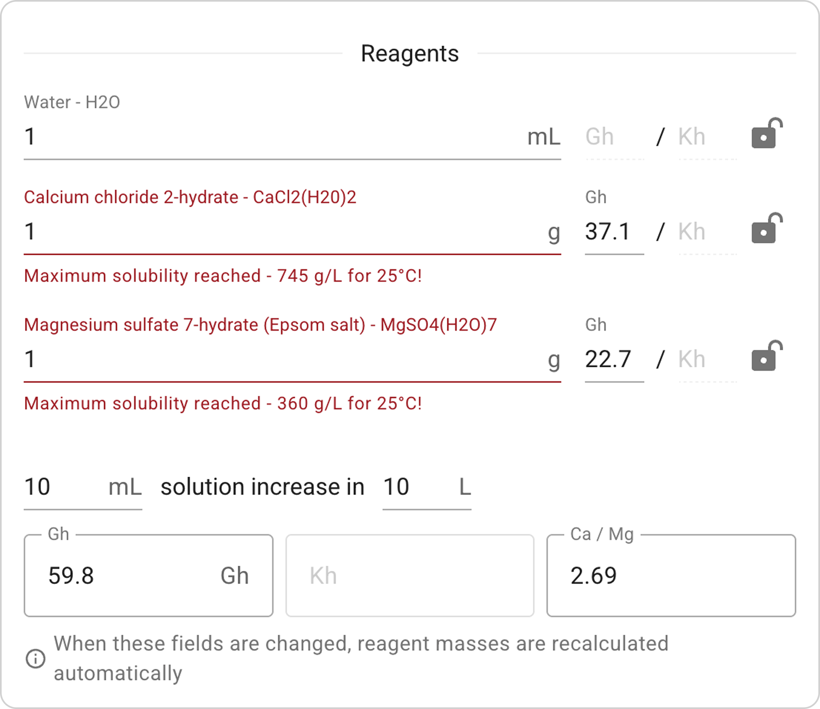The height and width of the screenshot is (709, 820).
Task: Click the Reagents section heading
Action: pos(409,53)
